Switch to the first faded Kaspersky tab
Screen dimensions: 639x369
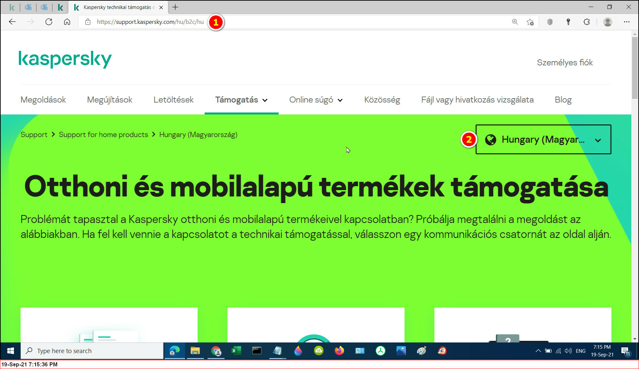point(12,7)
